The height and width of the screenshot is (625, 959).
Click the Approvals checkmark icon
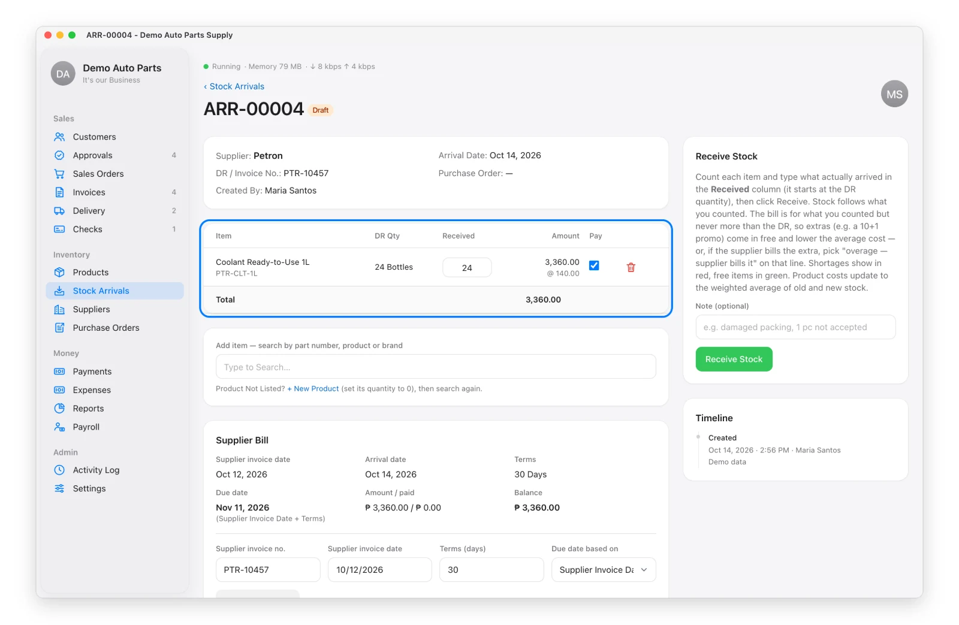coord(59,155)
